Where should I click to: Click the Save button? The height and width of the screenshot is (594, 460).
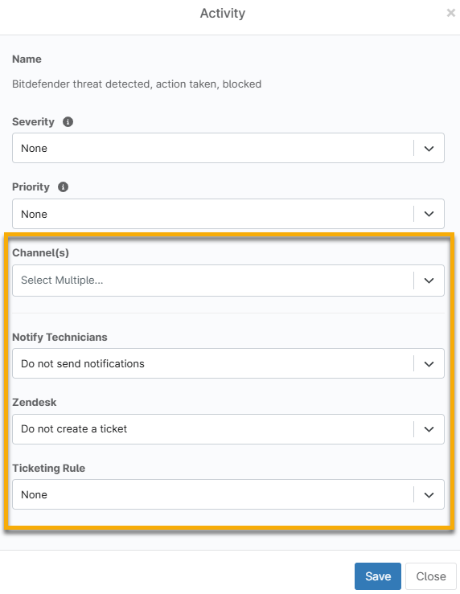378,576
